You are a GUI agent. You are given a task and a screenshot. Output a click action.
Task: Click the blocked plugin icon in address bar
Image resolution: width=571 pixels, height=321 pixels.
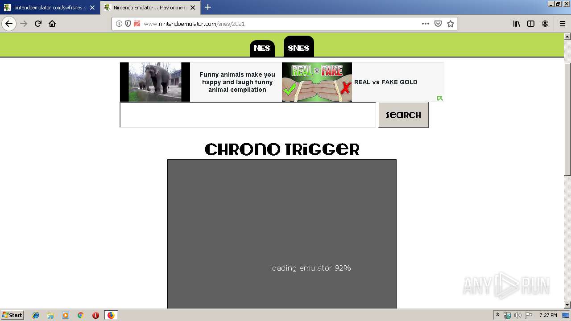click(137, 24)
